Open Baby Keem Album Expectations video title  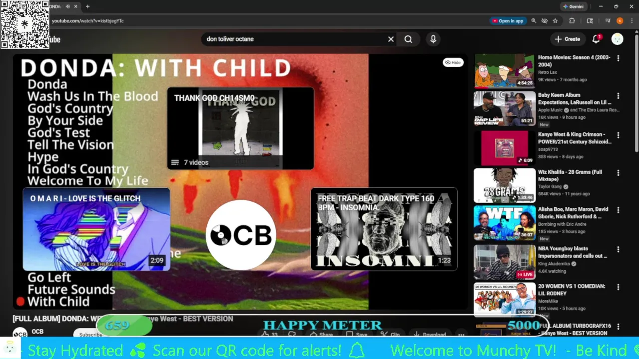pos(575,99)
